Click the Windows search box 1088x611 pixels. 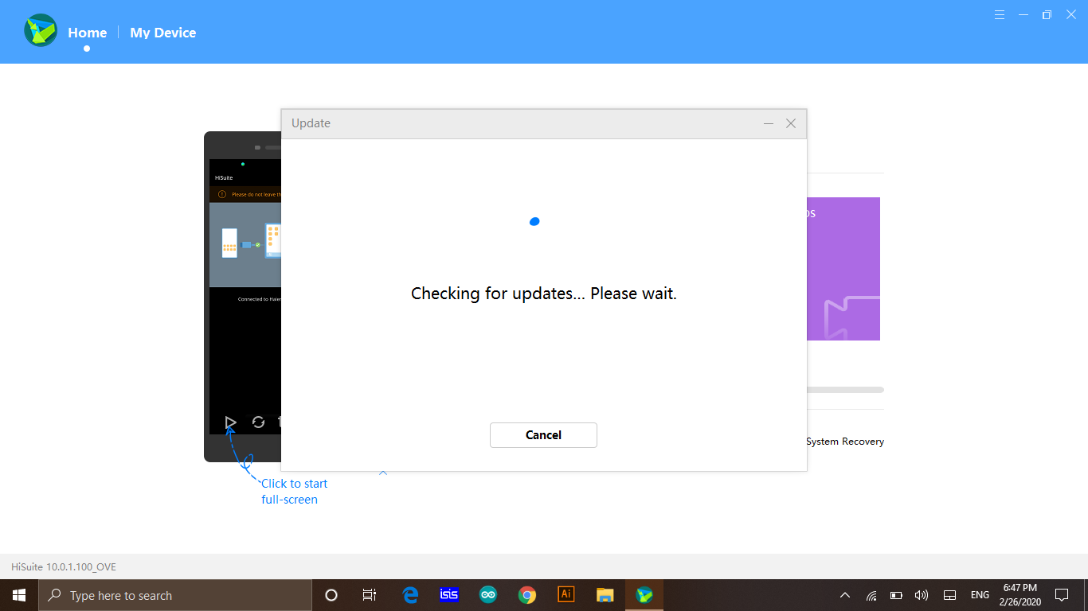coord(175,595)
